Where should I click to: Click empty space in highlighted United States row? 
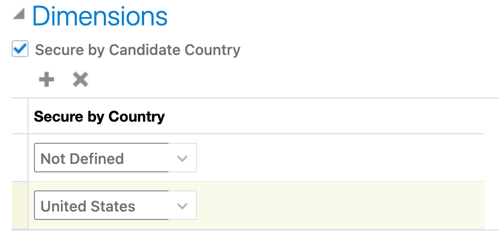click(x=339, y=206)
